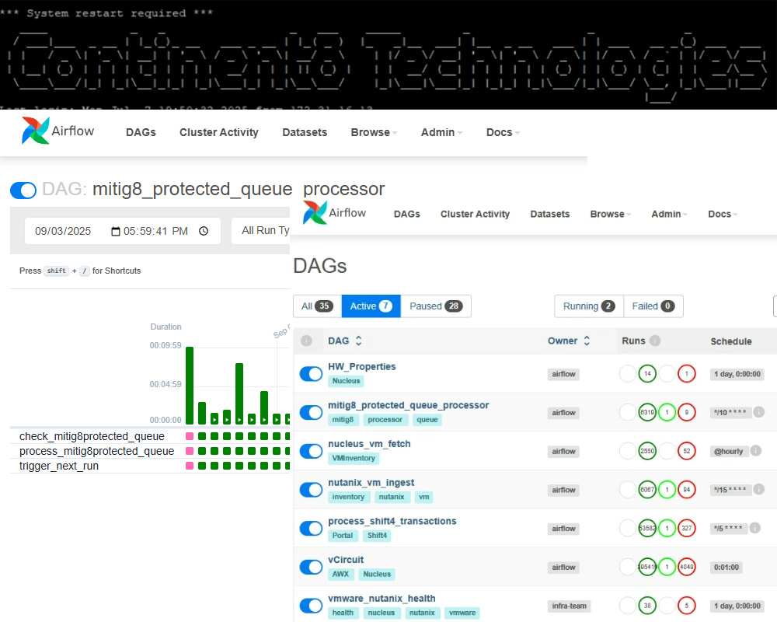This screenshot has height=622, width=777.
Task: Click pink status square for trigger_next_run
Action: pyautogui.click(x=190, y=466)
